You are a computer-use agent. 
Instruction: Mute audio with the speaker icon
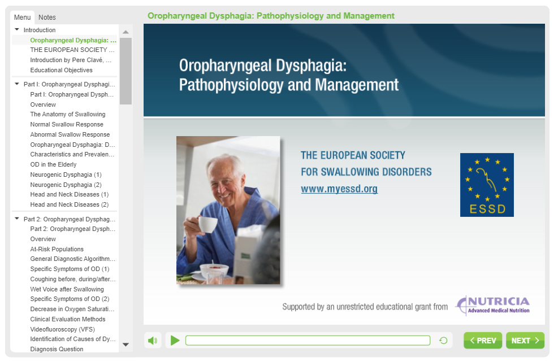click(x=153, y=341)
